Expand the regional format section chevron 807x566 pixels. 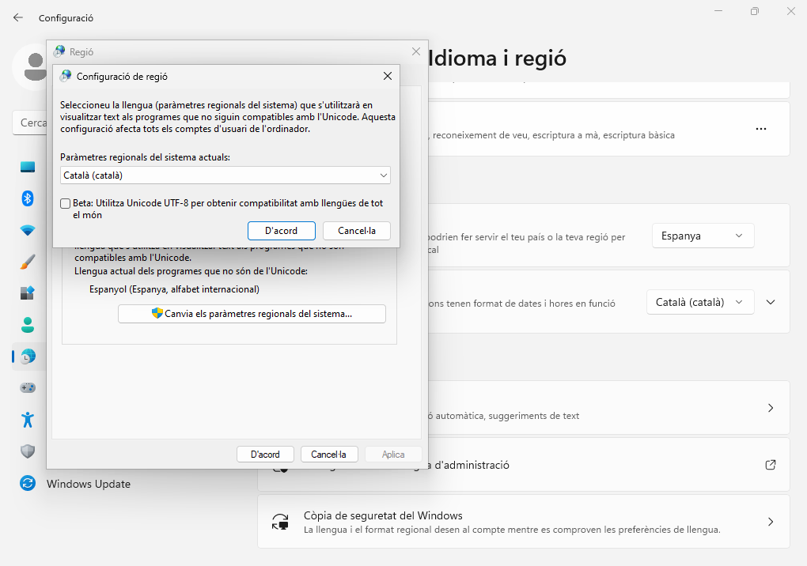coord(771,302)
